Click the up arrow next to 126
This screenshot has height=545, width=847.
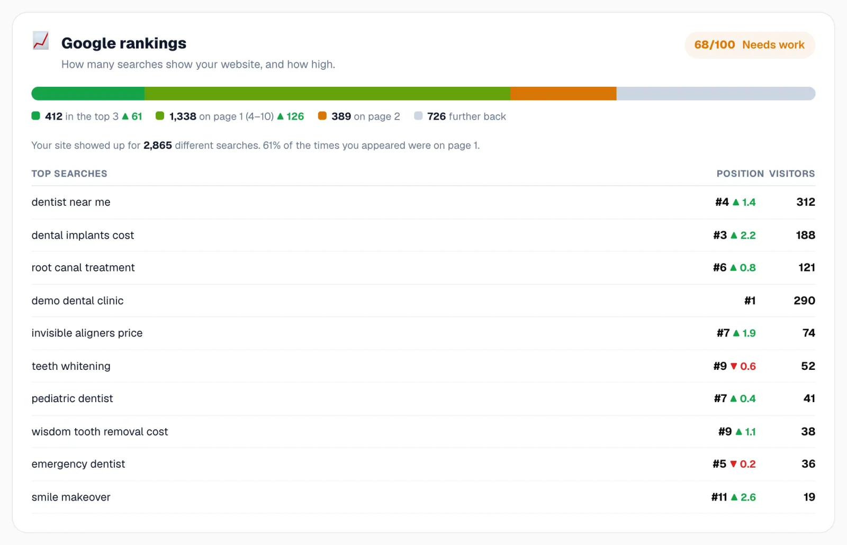click(281, 116)
